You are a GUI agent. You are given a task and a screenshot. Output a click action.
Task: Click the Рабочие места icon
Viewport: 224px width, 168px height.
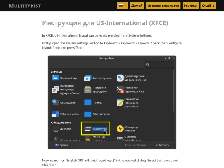(56, 114)
